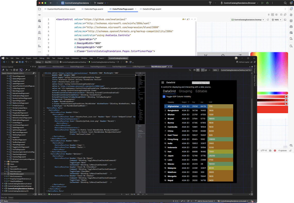
Task: Open GitHub Copilot from Visual Studio's toolbar
Action: click(x=244, y=62)
